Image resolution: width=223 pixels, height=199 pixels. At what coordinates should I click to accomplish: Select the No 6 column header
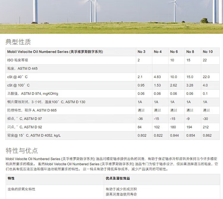[174, 52]
